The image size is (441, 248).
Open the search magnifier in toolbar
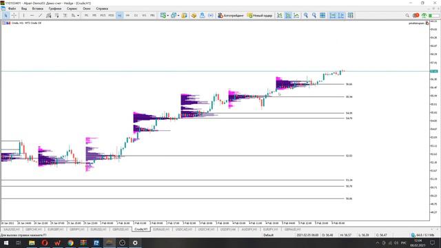(407, 15)
